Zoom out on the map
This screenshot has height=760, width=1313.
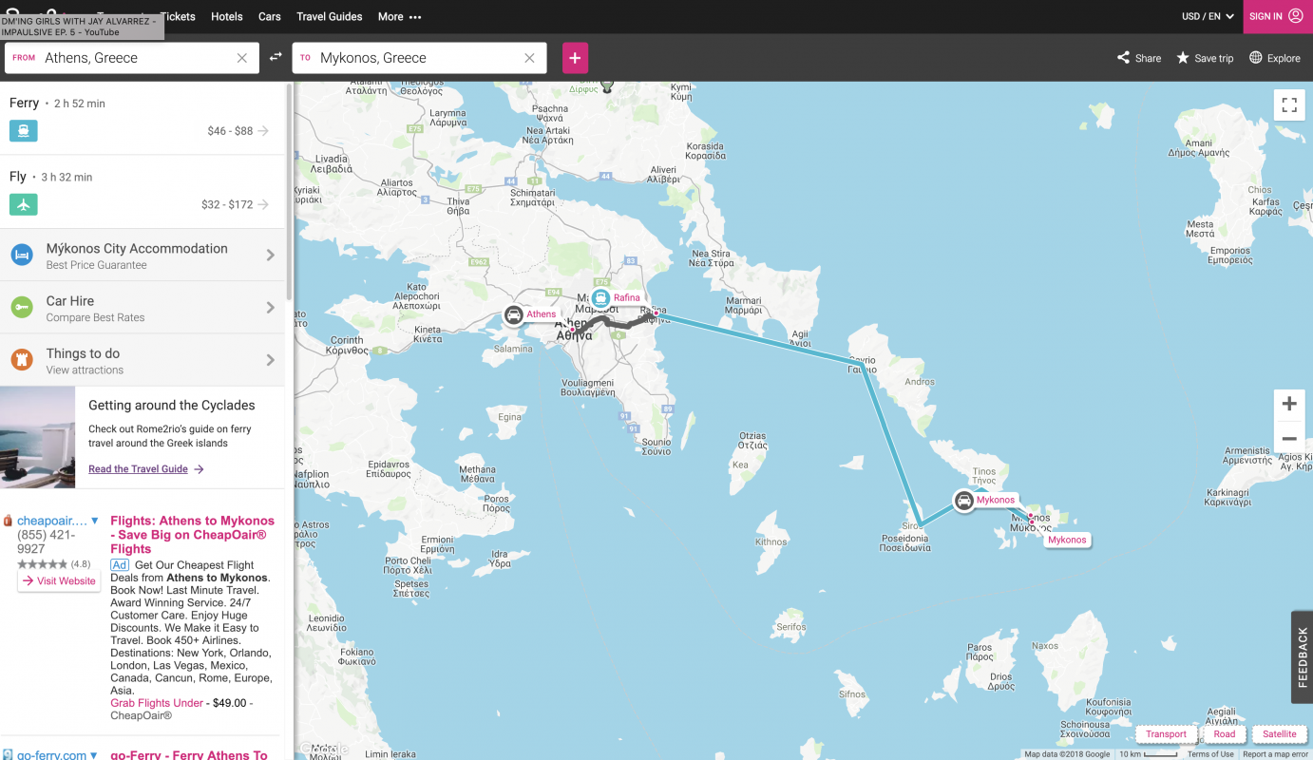[x=1289, y=439]
